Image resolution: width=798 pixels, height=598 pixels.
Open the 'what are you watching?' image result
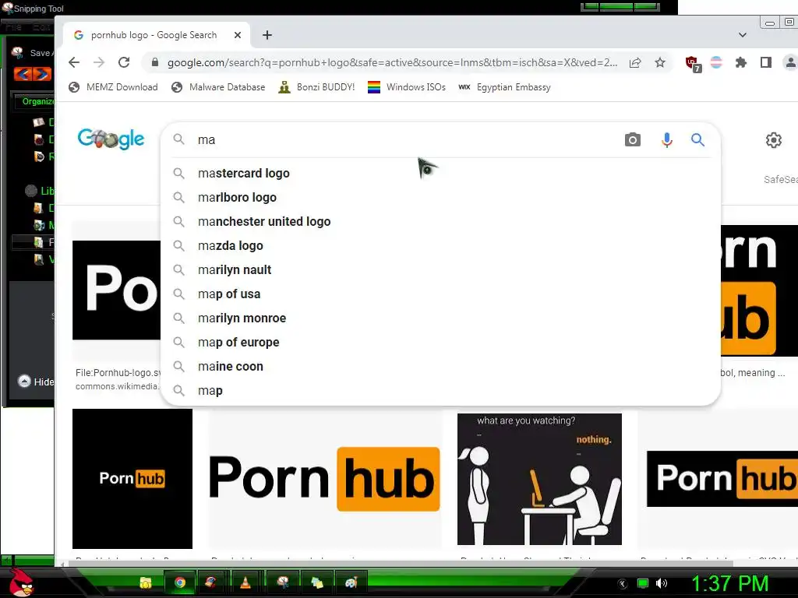click(x=539, y=479)
